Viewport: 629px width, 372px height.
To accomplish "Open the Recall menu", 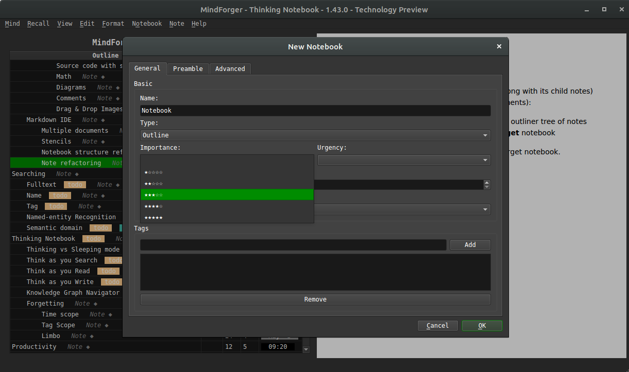I will 38,24.
